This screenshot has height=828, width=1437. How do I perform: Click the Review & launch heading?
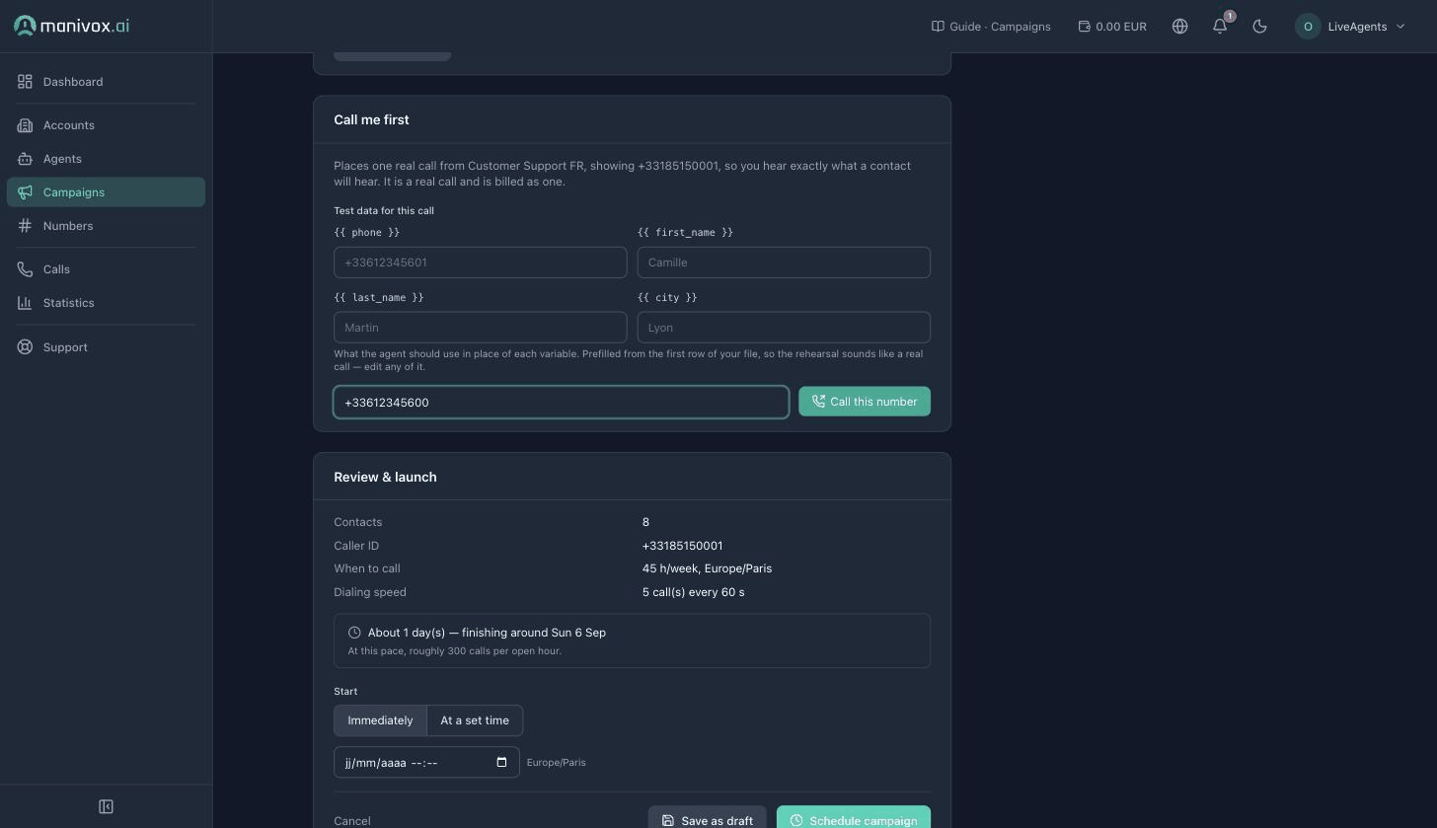(x=385, y=477)
